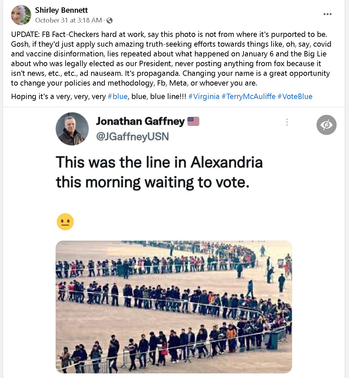Open Shirley Bennett's profile name link
The width and height of the screenshot is (349, 378).
coord(61,10)
